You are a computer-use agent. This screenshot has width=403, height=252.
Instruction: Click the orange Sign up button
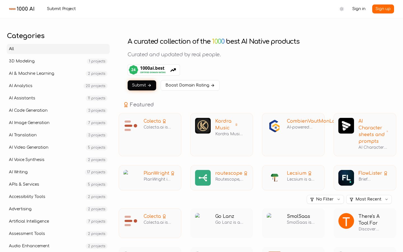[383, 9]
